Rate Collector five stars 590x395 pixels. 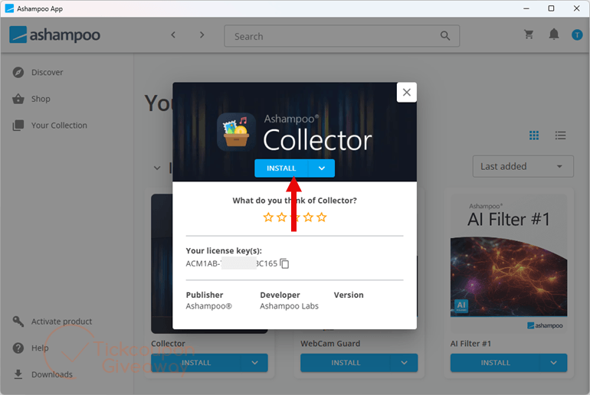click(322, 217)
